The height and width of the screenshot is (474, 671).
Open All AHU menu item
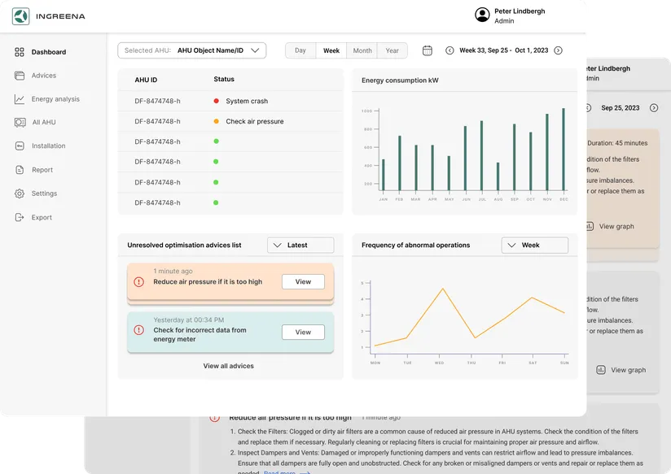[44, 122]
